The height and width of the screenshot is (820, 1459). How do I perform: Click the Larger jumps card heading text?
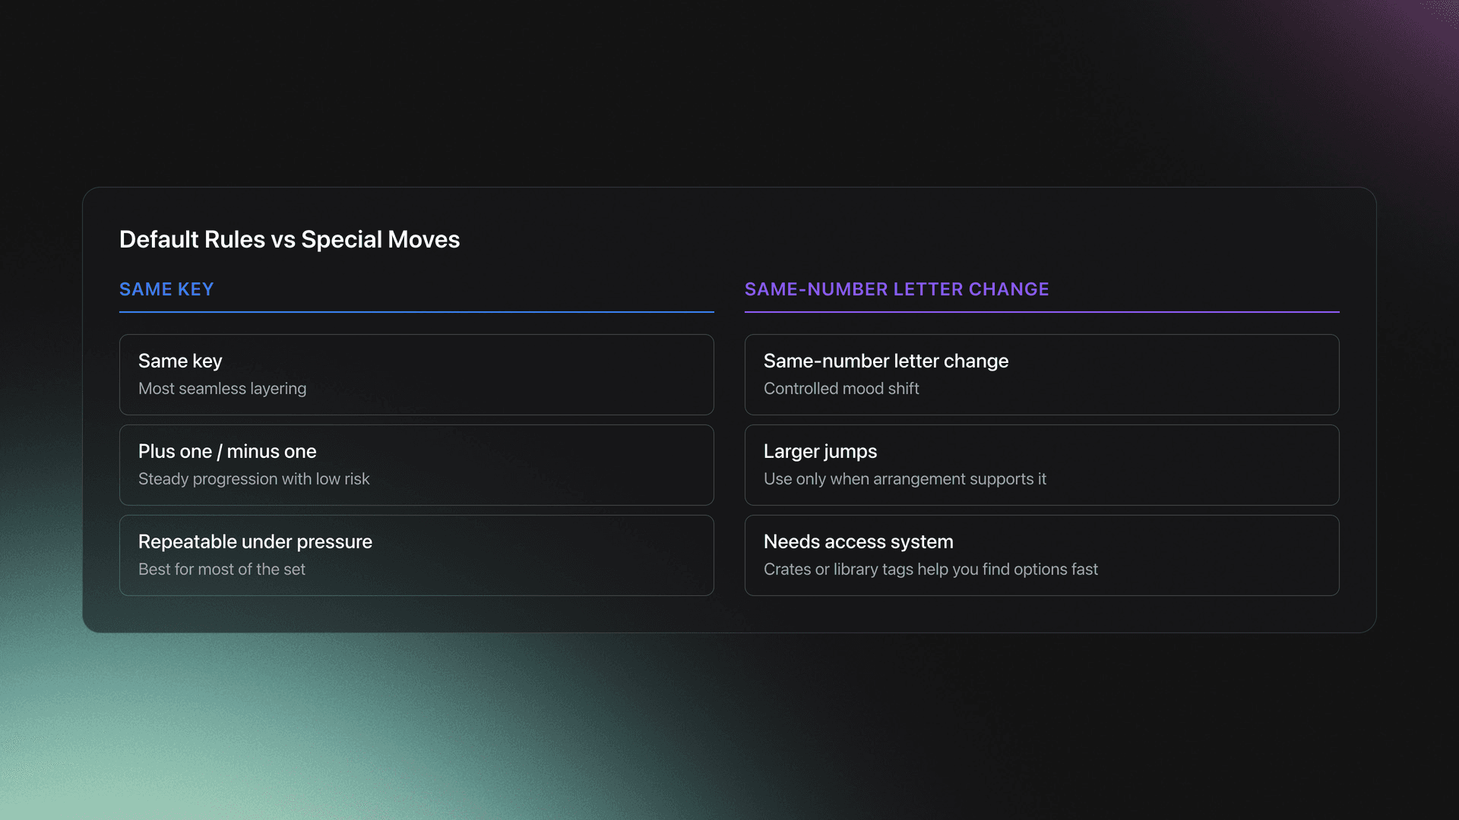coord(820,451)
